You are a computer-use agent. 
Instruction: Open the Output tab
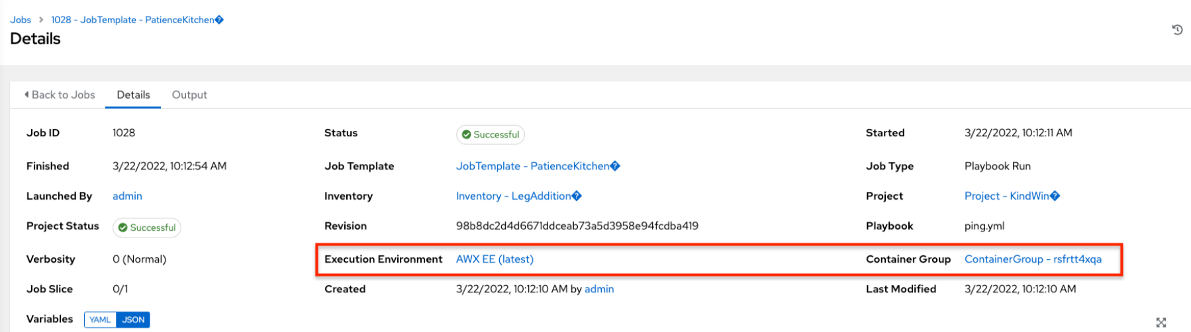[189, 95]
